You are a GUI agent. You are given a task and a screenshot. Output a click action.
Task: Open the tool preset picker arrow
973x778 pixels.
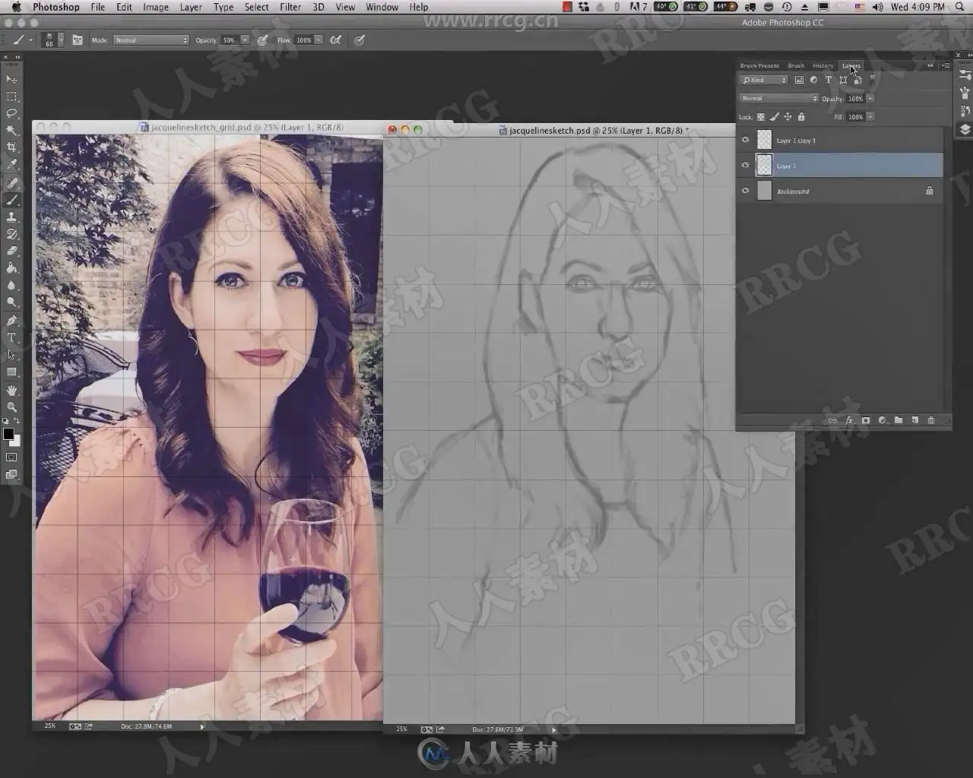tap(30, 40)
